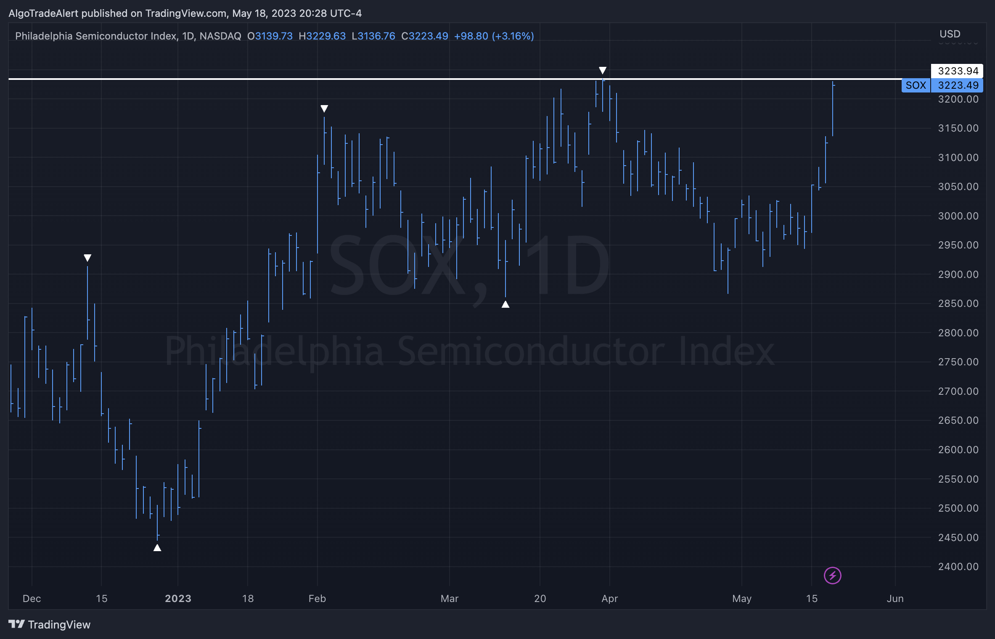Click the 3233.94 horizontal line price label
Image resolution: width=995 pixels, height=639 pixels.
[958, 71]
